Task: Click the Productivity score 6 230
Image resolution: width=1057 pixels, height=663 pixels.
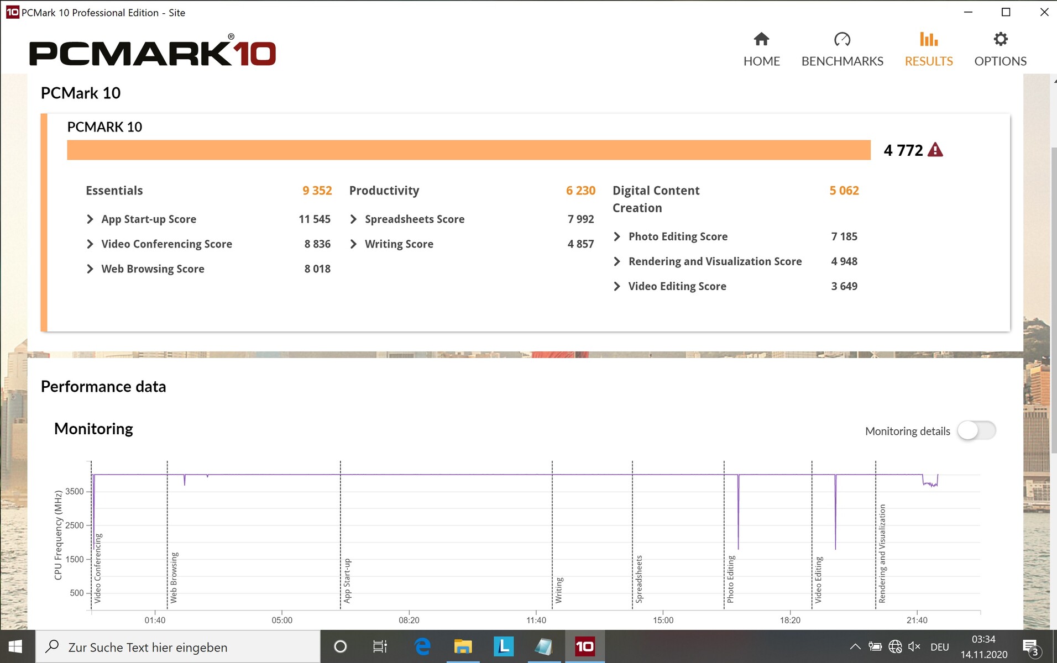Action: pos(580,191)
